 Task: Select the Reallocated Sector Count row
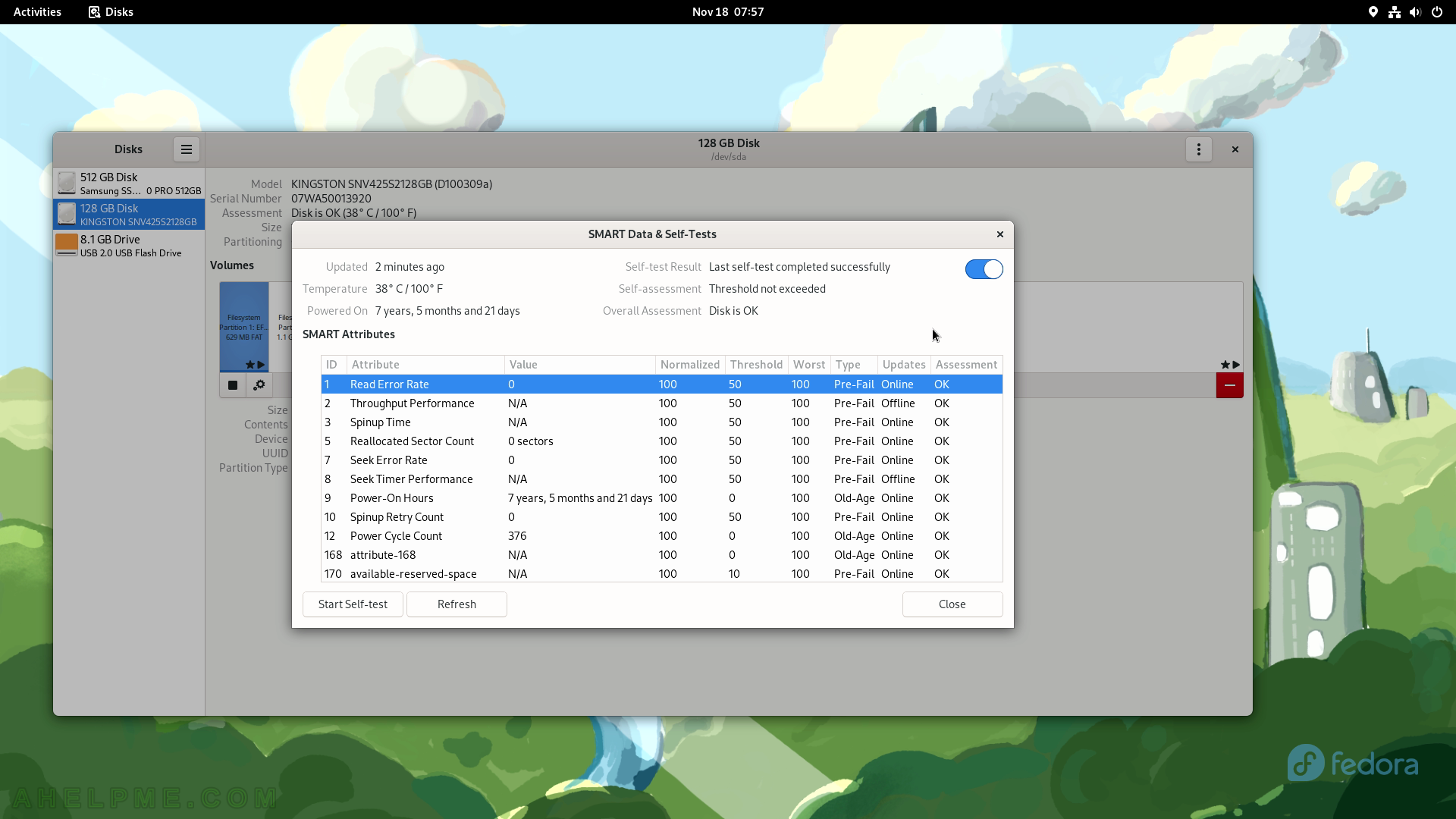point(661,441)
